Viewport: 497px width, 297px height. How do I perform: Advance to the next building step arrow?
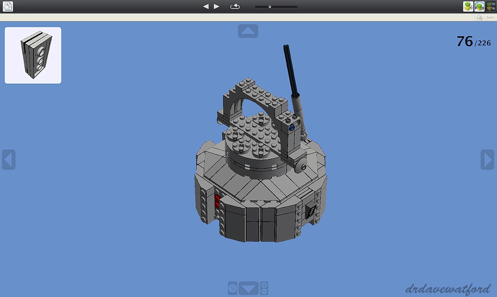(x=217, y=6)
